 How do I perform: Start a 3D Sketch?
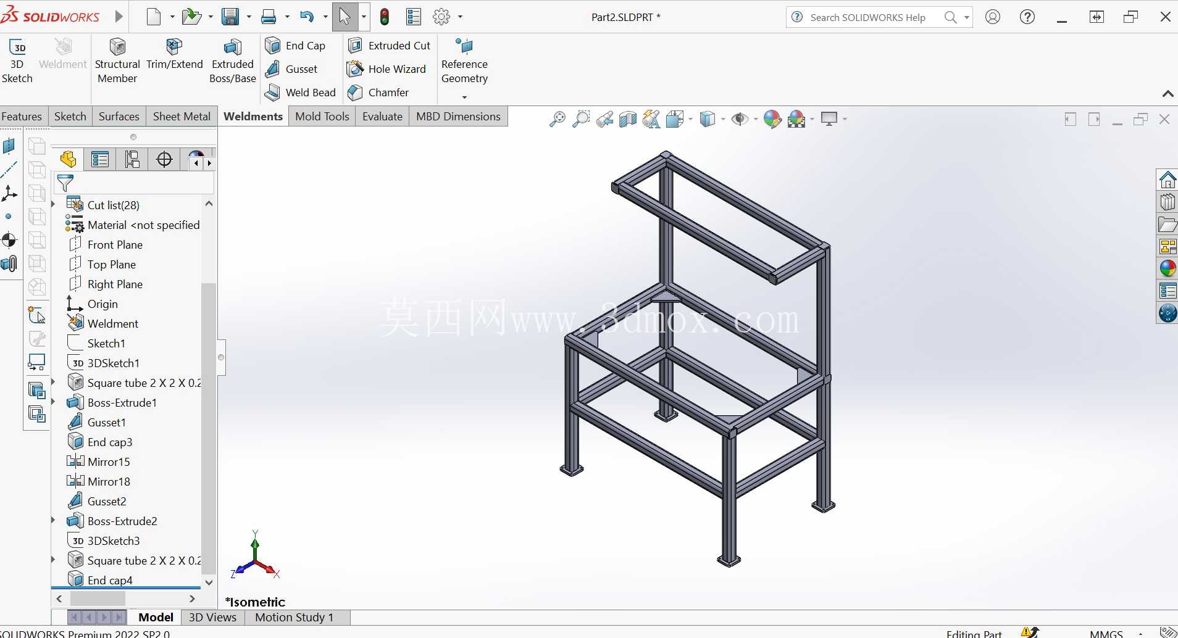click(x=17, y=61)
